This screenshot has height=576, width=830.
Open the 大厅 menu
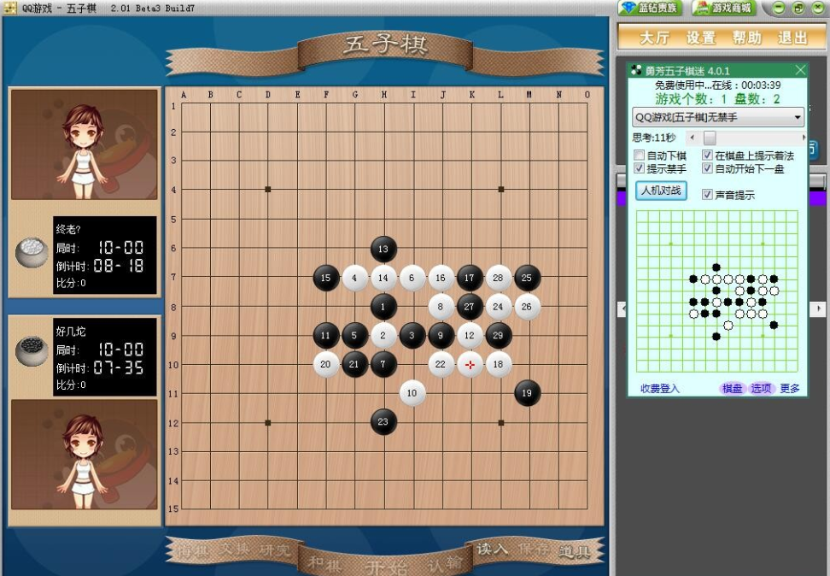coord(654,38)
